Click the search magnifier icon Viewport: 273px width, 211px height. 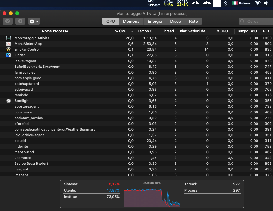[242, 21]
